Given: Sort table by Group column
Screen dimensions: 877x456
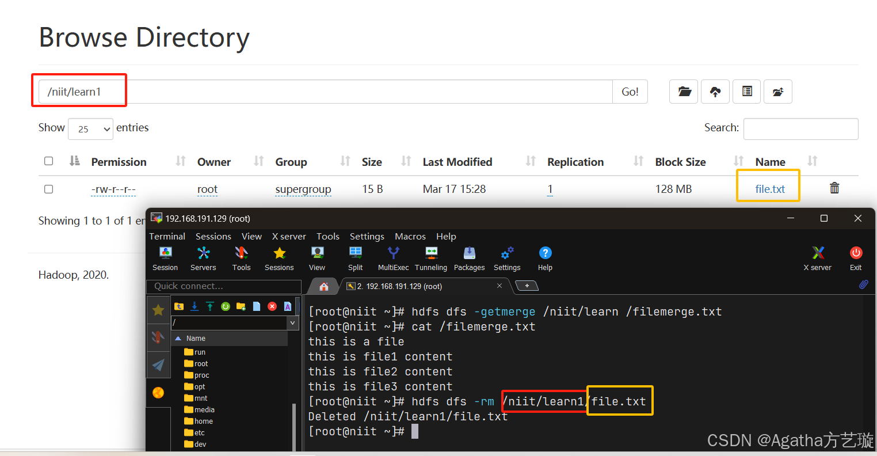Looking at the screenshot, I should [291, 162].
